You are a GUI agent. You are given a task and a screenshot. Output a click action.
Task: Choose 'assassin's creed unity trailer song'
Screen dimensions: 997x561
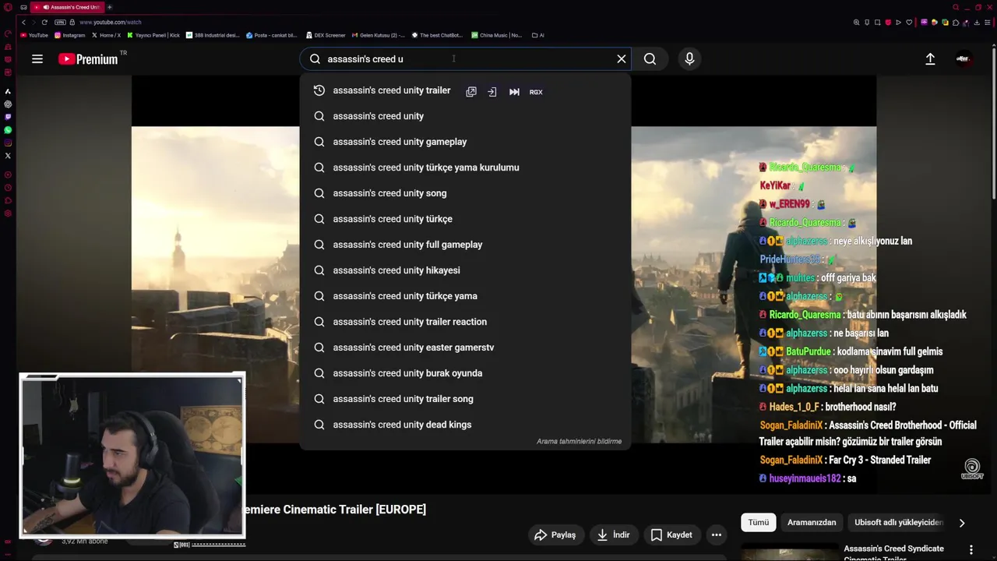click(x=465, y=399)
